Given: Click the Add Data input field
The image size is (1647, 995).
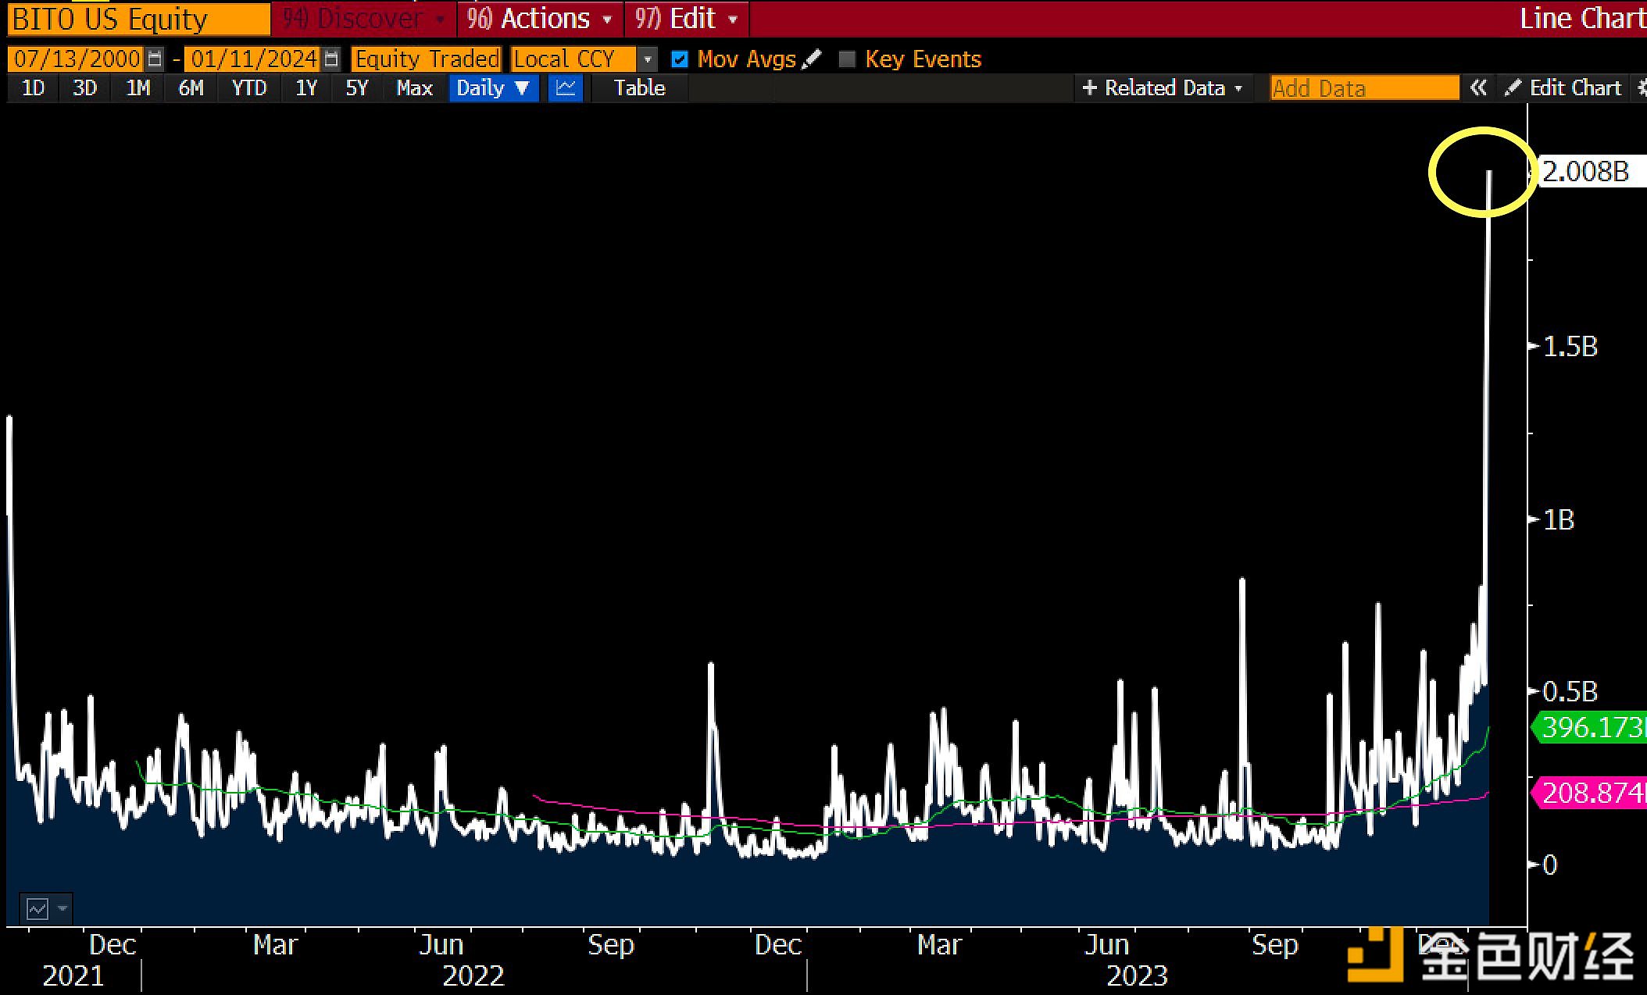Looking at the screenshot, I should point(1363,88).
